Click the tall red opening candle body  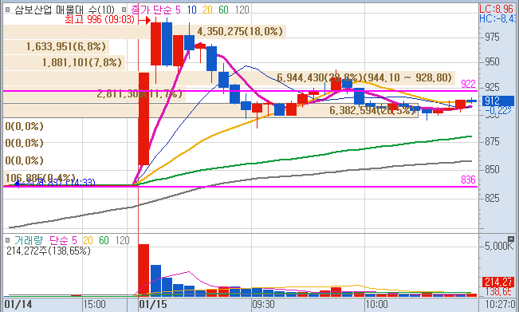(x=144, y=119)
